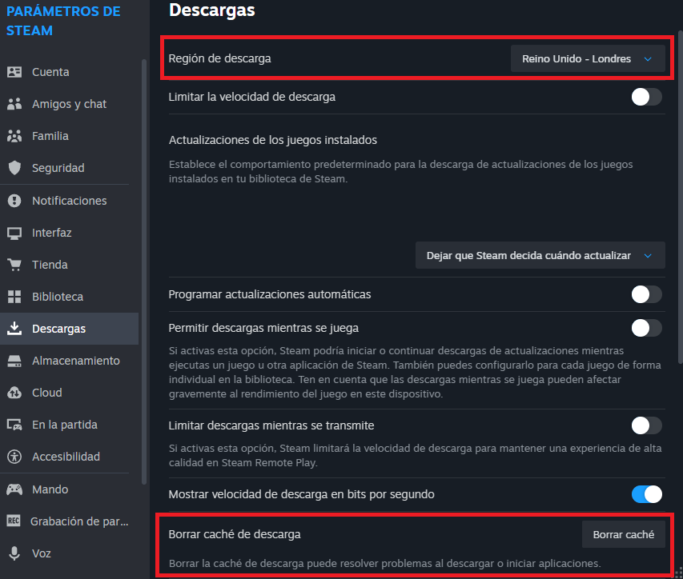This screenshot has height=579, width=683.
Task: Select Voz settings in sidebar
Action: pos(69,553)
